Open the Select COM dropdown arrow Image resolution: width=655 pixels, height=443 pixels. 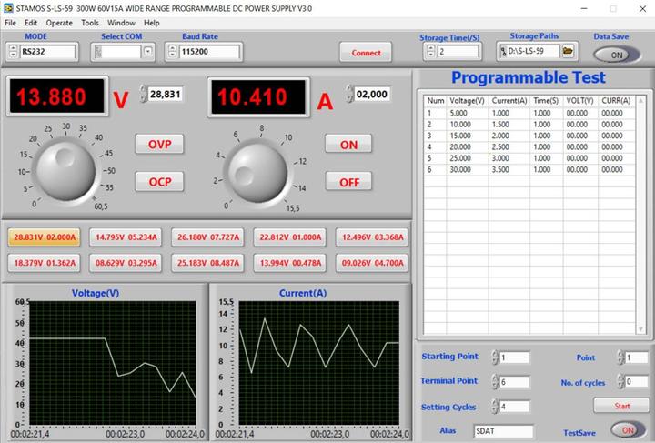tap(148, 52)
